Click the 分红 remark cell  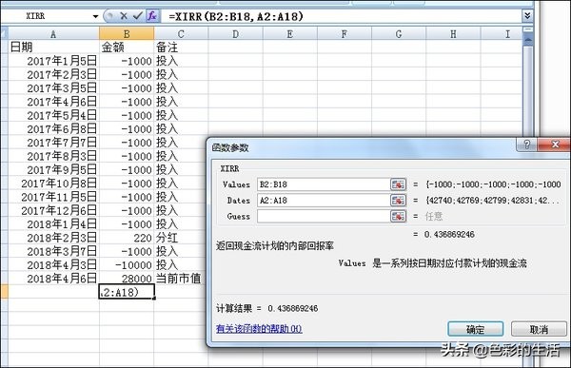tap(181, 238)
